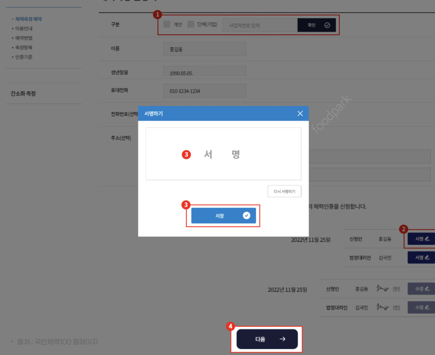
Task: Open 간소화 측정 sidebar section
Action: tap(23, 94)
